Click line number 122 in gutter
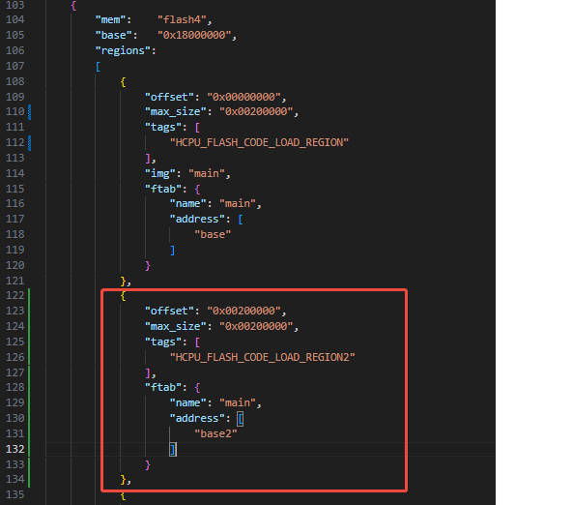 14,295
